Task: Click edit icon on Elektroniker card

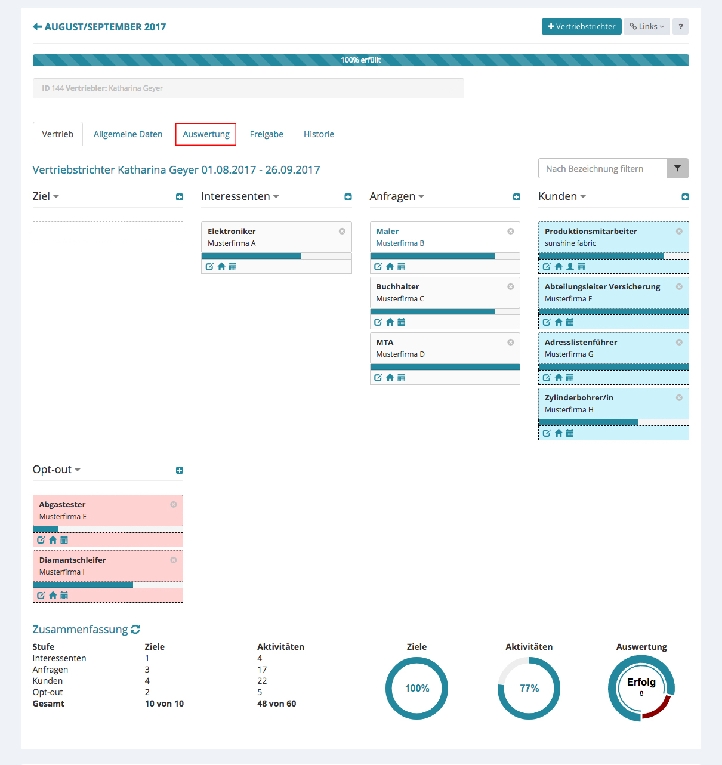Action: click(x=209, y=267)
